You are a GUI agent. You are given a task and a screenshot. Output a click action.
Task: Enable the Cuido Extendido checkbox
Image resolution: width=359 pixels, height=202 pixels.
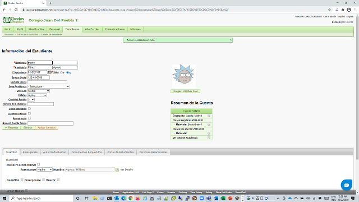click(x=29, y=108)
